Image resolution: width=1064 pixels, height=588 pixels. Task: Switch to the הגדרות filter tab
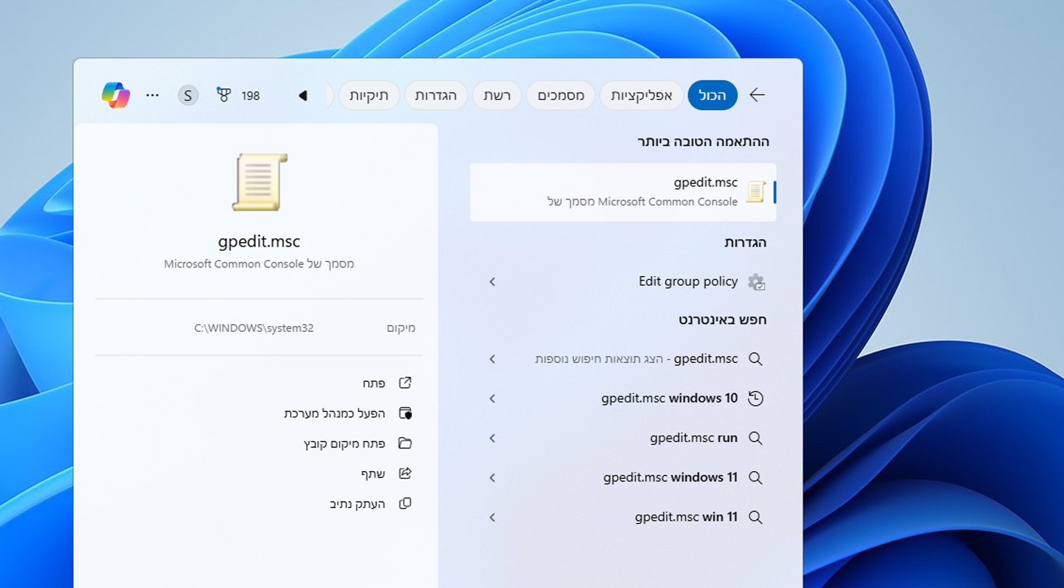436,95
